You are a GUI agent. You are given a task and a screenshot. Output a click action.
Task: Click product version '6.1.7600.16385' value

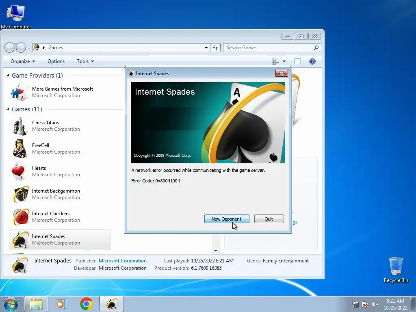[x=206, y=268]
